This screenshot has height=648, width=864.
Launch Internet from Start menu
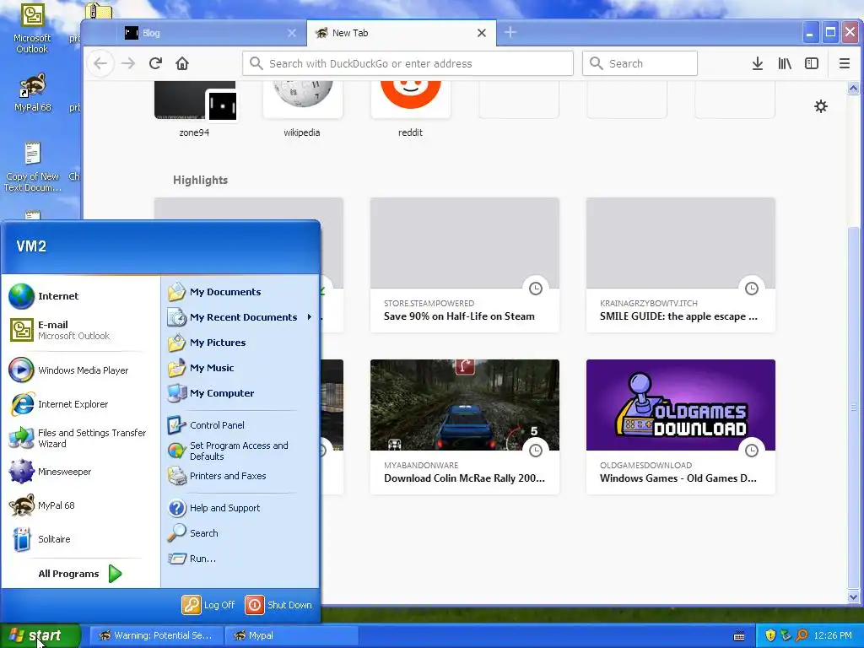[x=80, y=296]
